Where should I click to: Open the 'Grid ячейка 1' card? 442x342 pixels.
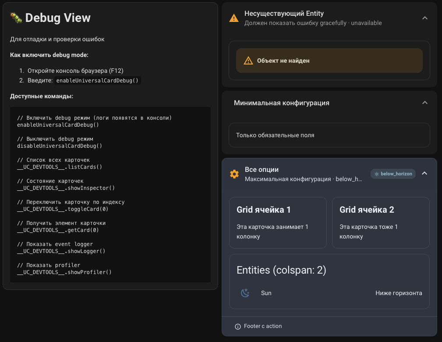[278, 223]
